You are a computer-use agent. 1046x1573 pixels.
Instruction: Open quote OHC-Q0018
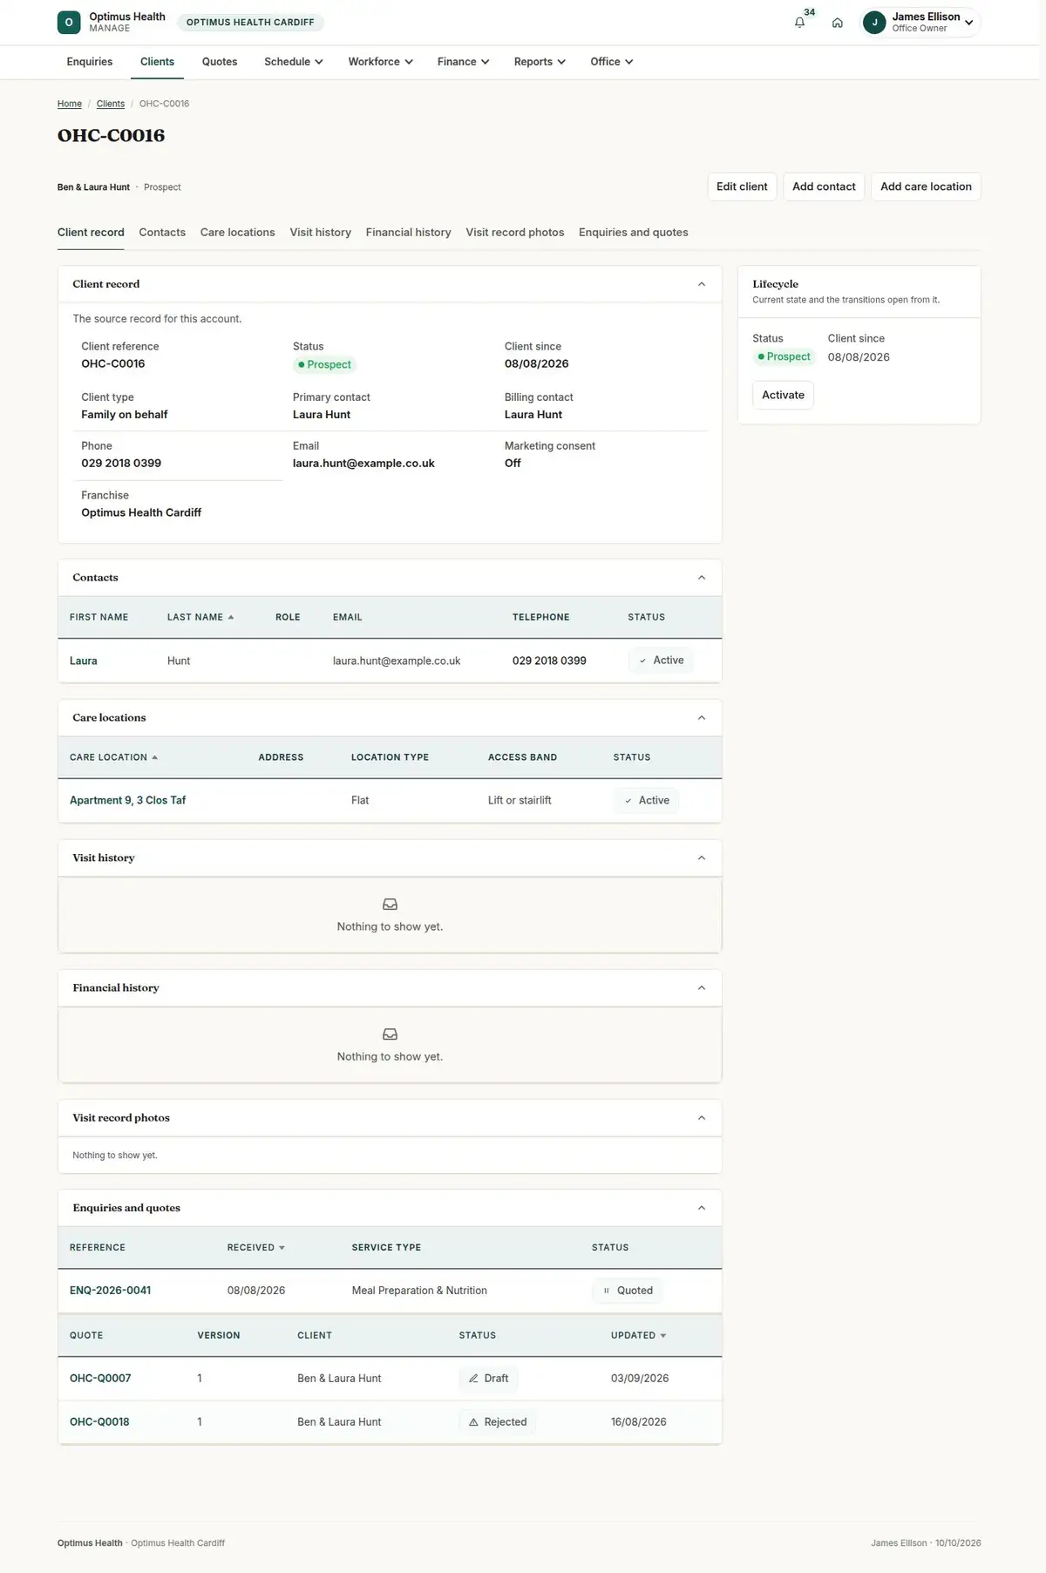pyautogui.click(x=99, y=1422)
